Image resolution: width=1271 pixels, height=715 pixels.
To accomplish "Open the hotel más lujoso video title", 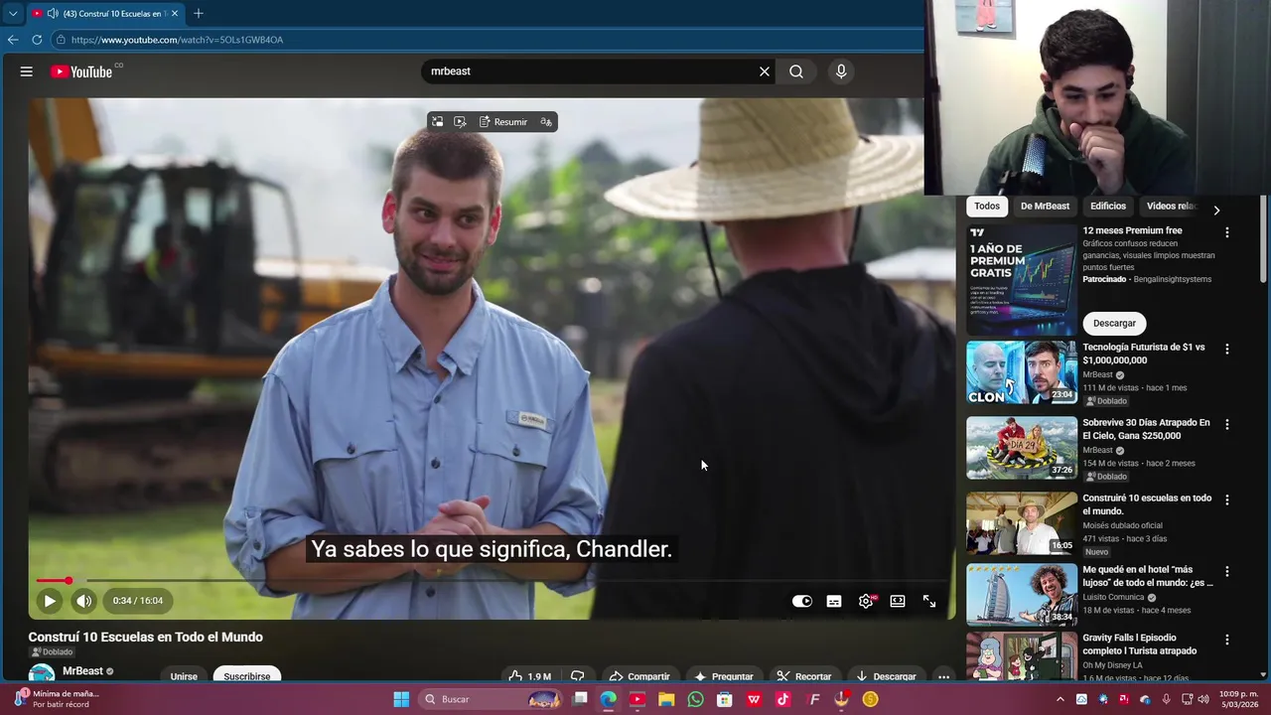I will pyautogui.click(x=1148, y=577).
